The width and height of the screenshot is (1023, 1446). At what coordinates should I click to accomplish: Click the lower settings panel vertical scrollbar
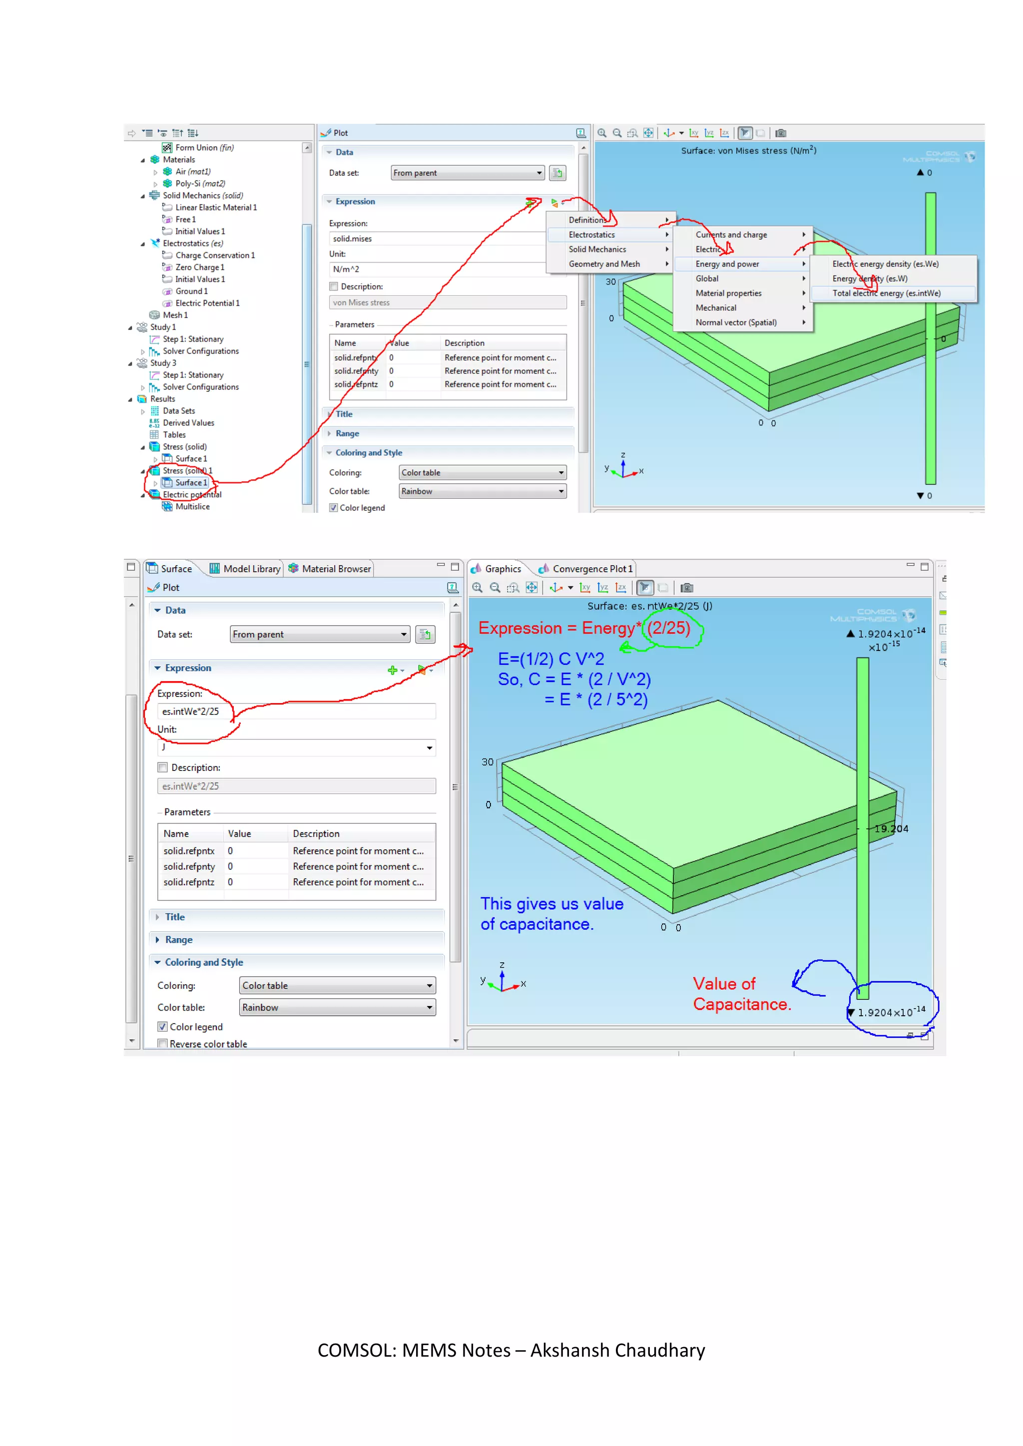456,787
